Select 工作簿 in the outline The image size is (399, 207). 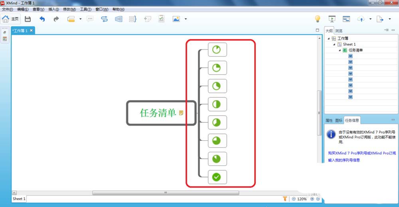click(343, 38)
